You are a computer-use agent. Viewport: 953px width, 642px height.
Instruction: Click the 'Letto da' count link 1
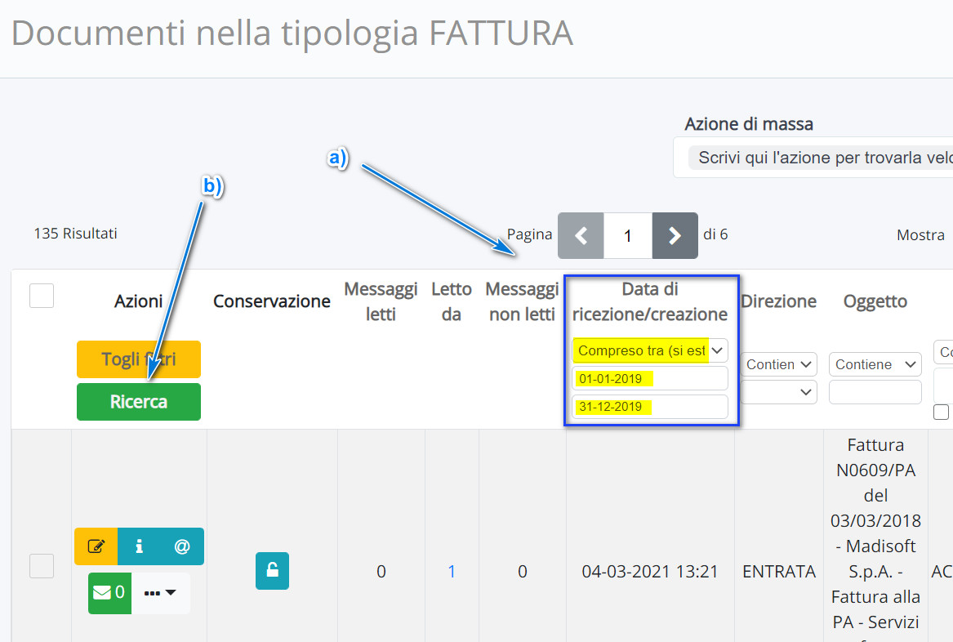tap(452, 572)
